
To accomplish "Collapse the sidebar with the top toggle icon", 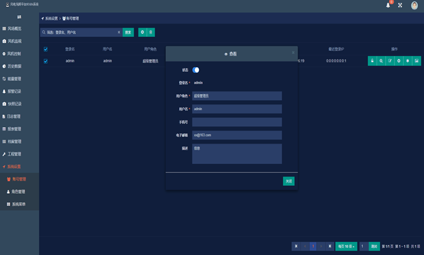I will click(19, 17).
